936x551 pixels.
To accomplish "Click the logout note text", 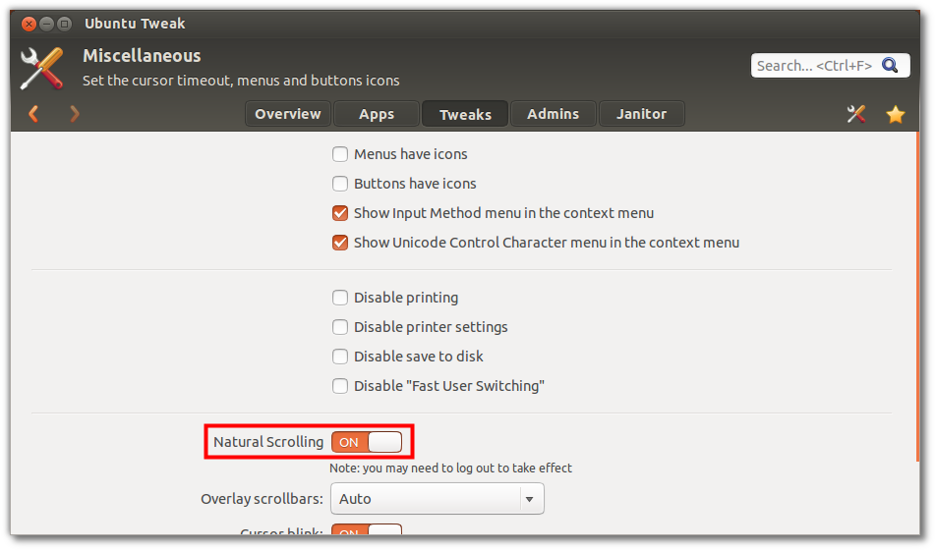I will pos(450,468).
